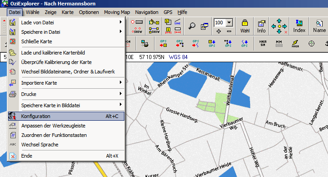
Task: Choose Schließe Karte from the menu
Action: (x=66, y=41)
